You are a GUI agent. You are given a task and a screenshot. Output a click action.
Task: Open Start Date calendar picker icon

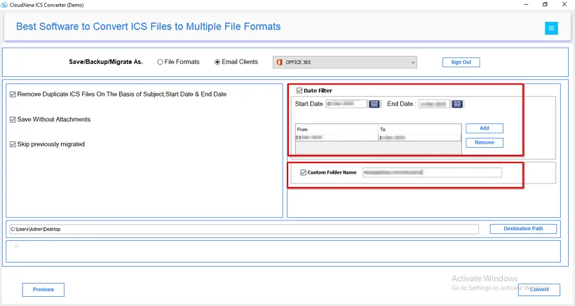374,104
